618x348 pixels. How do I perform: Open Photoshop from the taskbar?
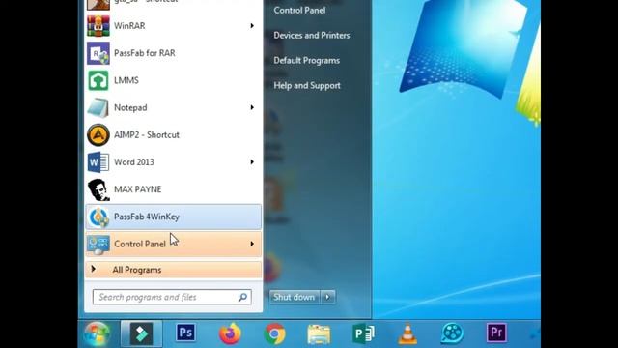coord(185,333)
